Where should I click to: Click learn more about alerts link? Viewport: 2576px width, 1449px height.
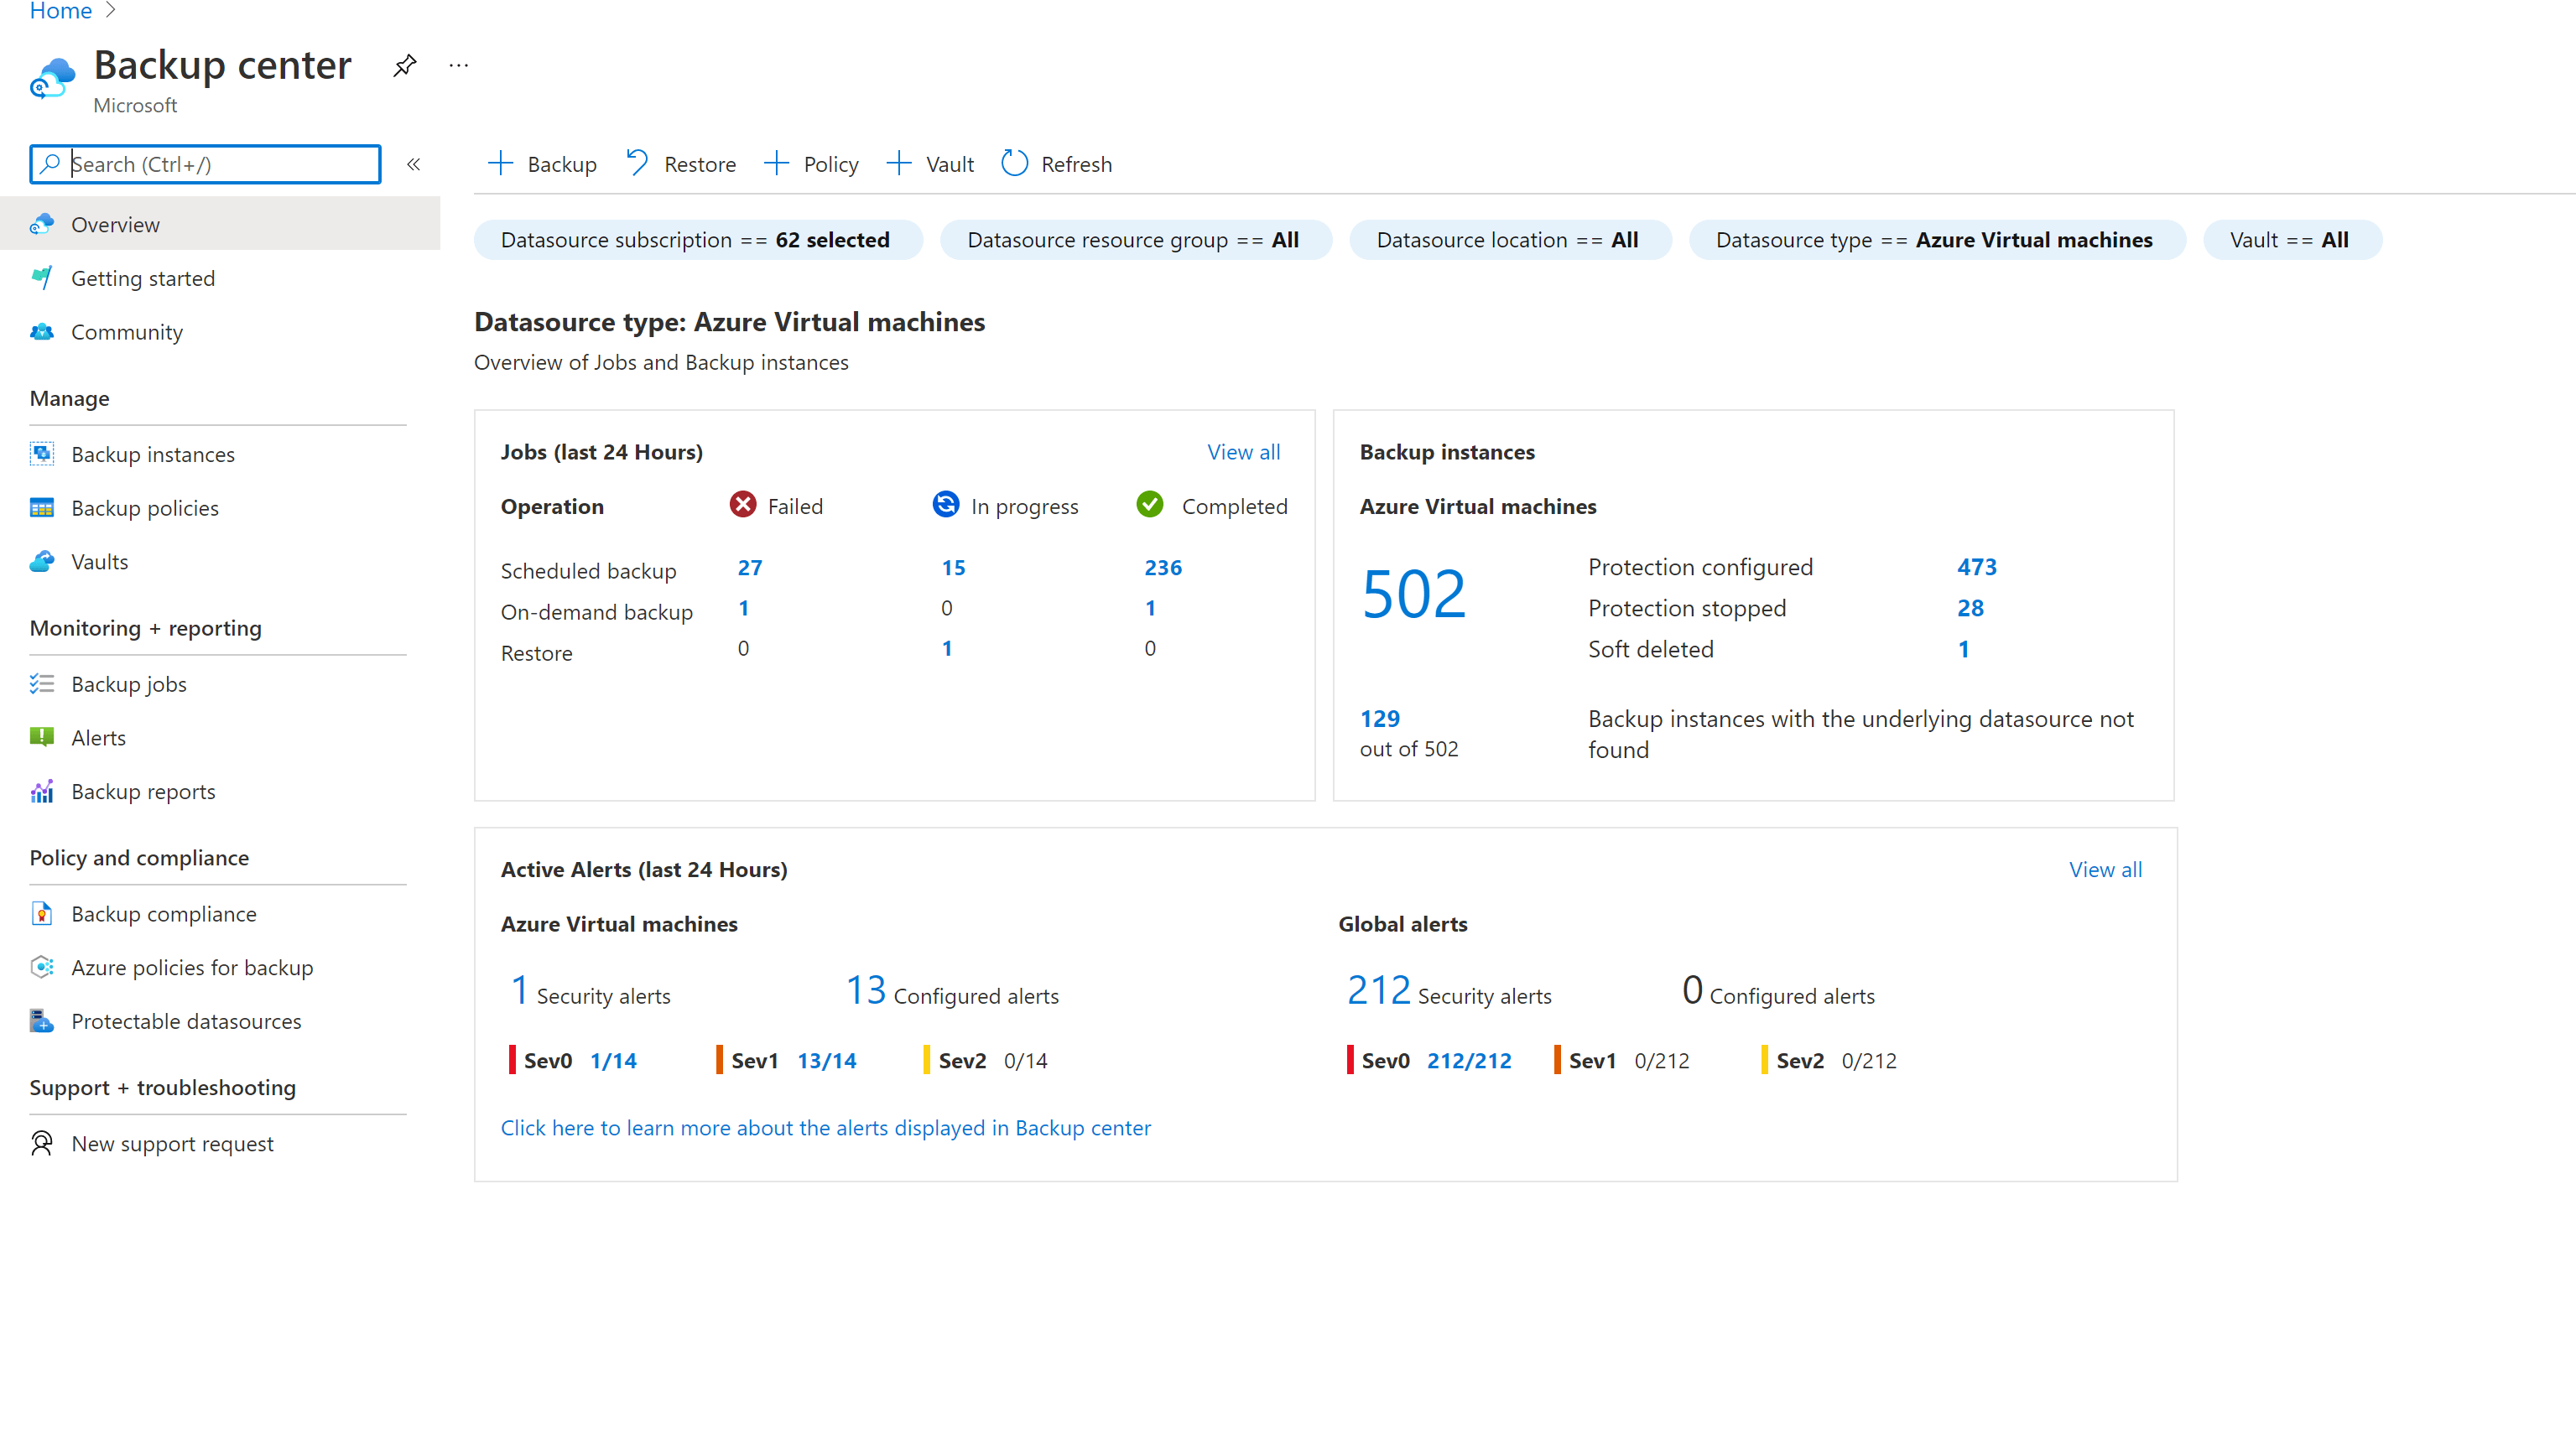(826, 1127)
